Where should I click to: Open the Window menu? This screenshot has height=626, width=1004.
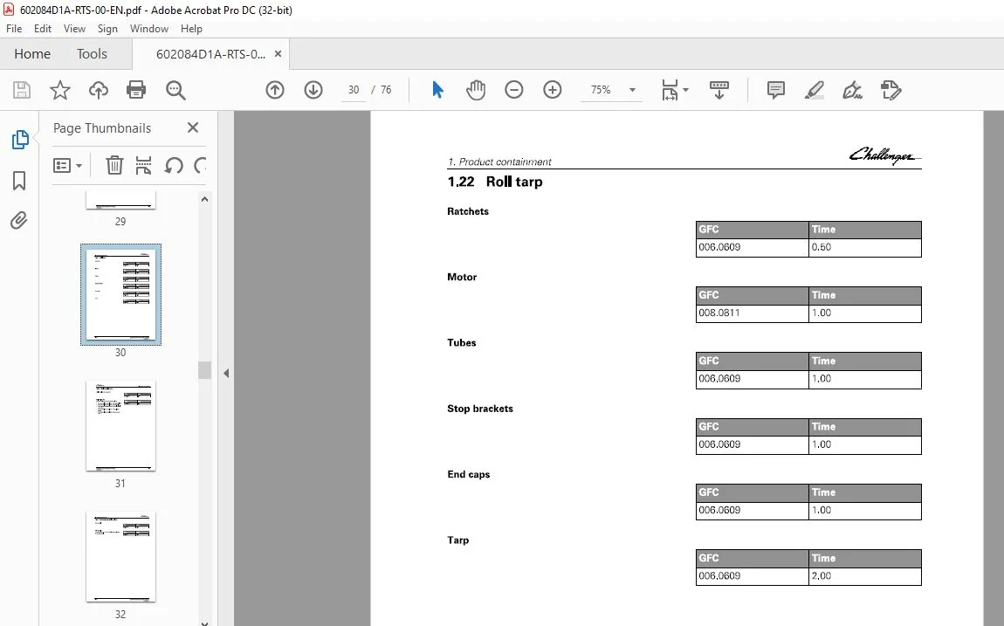[149, 29]
